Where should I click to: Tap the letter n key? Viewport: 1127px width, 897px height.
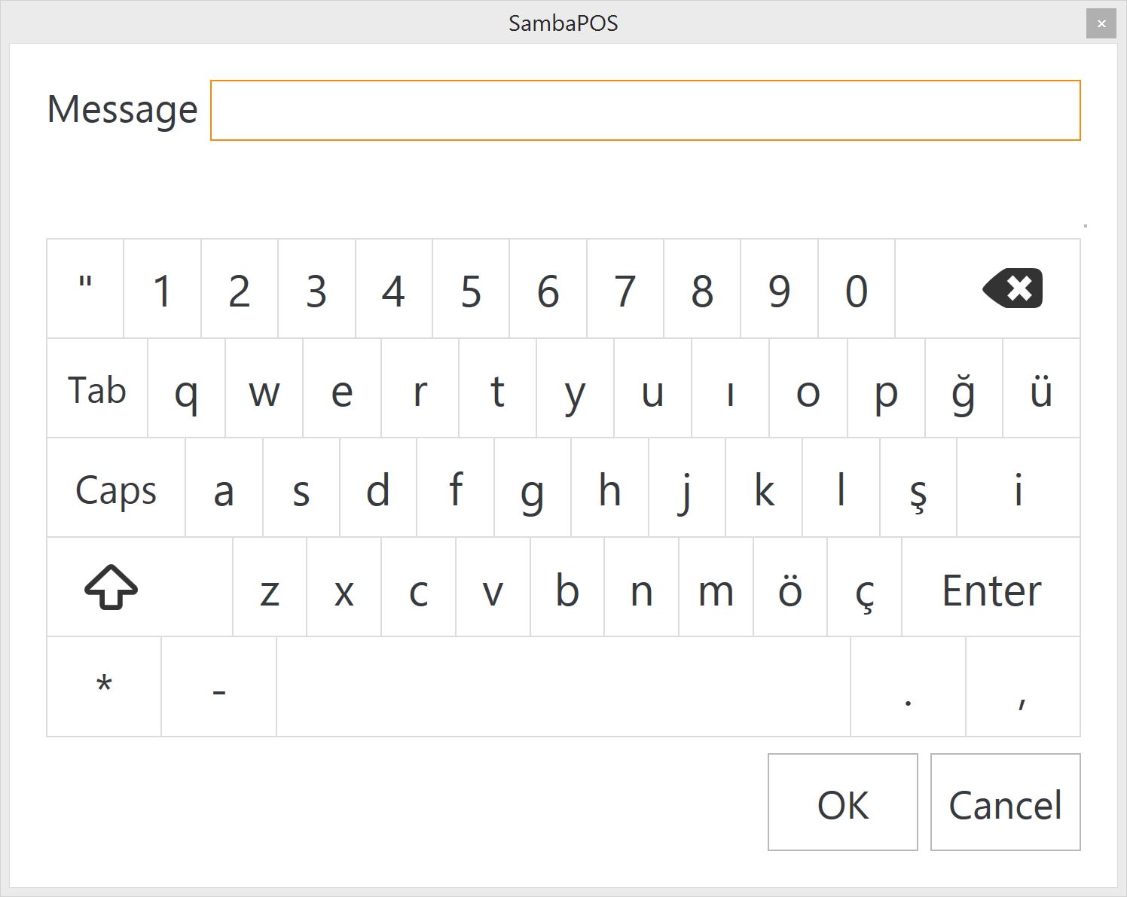click(x=642, y=587)
